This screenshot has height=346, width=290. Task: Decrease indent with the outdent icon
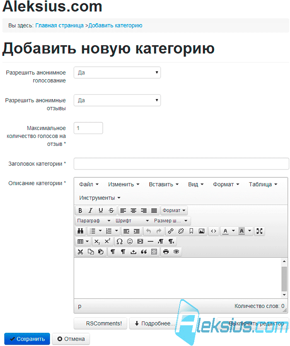click(126, 231)
